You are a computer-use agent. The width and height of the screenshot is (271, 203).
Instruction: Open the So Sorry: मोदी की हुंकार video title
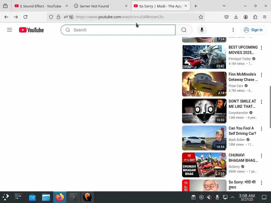coord(242,185)
